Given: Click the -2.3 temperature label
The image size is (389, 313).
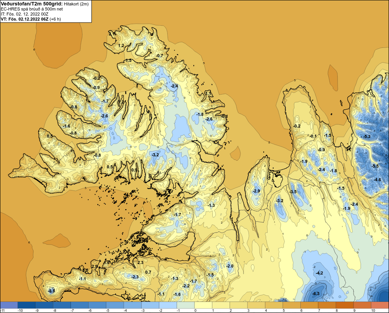Looking at the screenshot, I should click(135, 277).
